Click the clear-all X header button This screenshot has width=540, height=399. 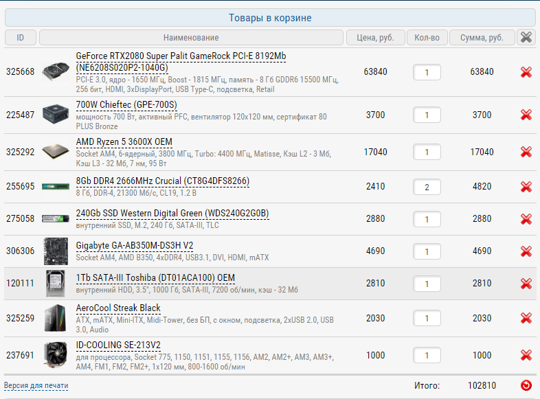(x=526, y=37)
